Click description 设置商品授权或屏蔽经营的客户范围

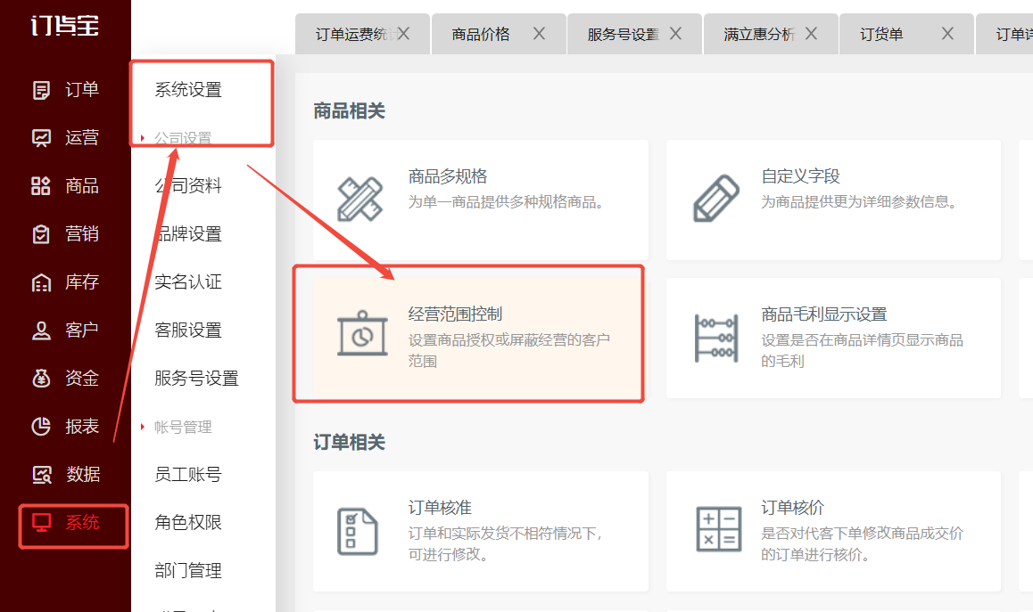click(508, 350)
